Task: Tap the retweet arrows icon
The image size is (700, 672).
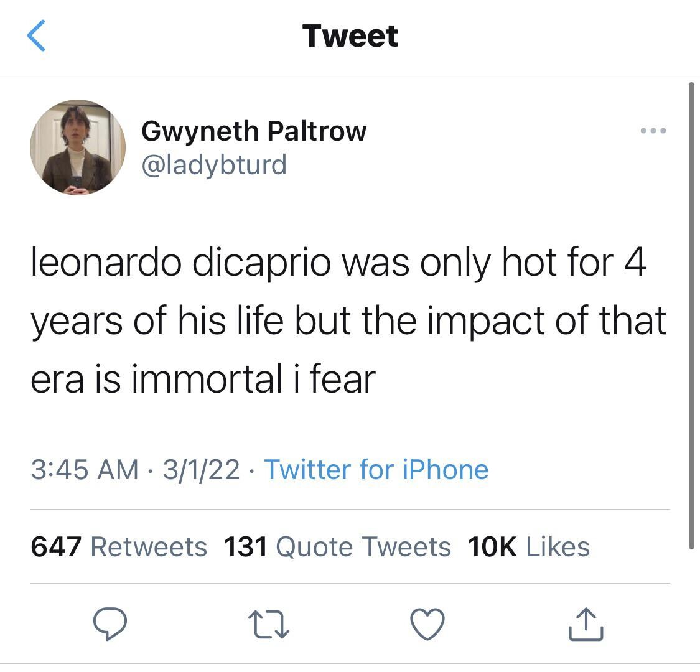Action: pos(269,624)
